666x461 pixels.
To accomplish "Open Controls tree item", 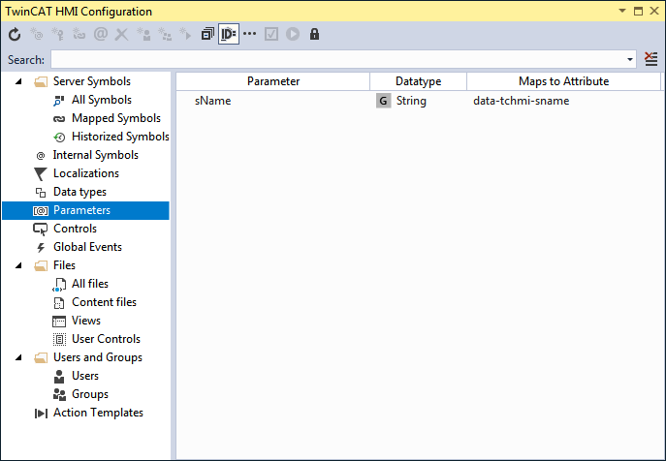I will (x=75, y=229).
